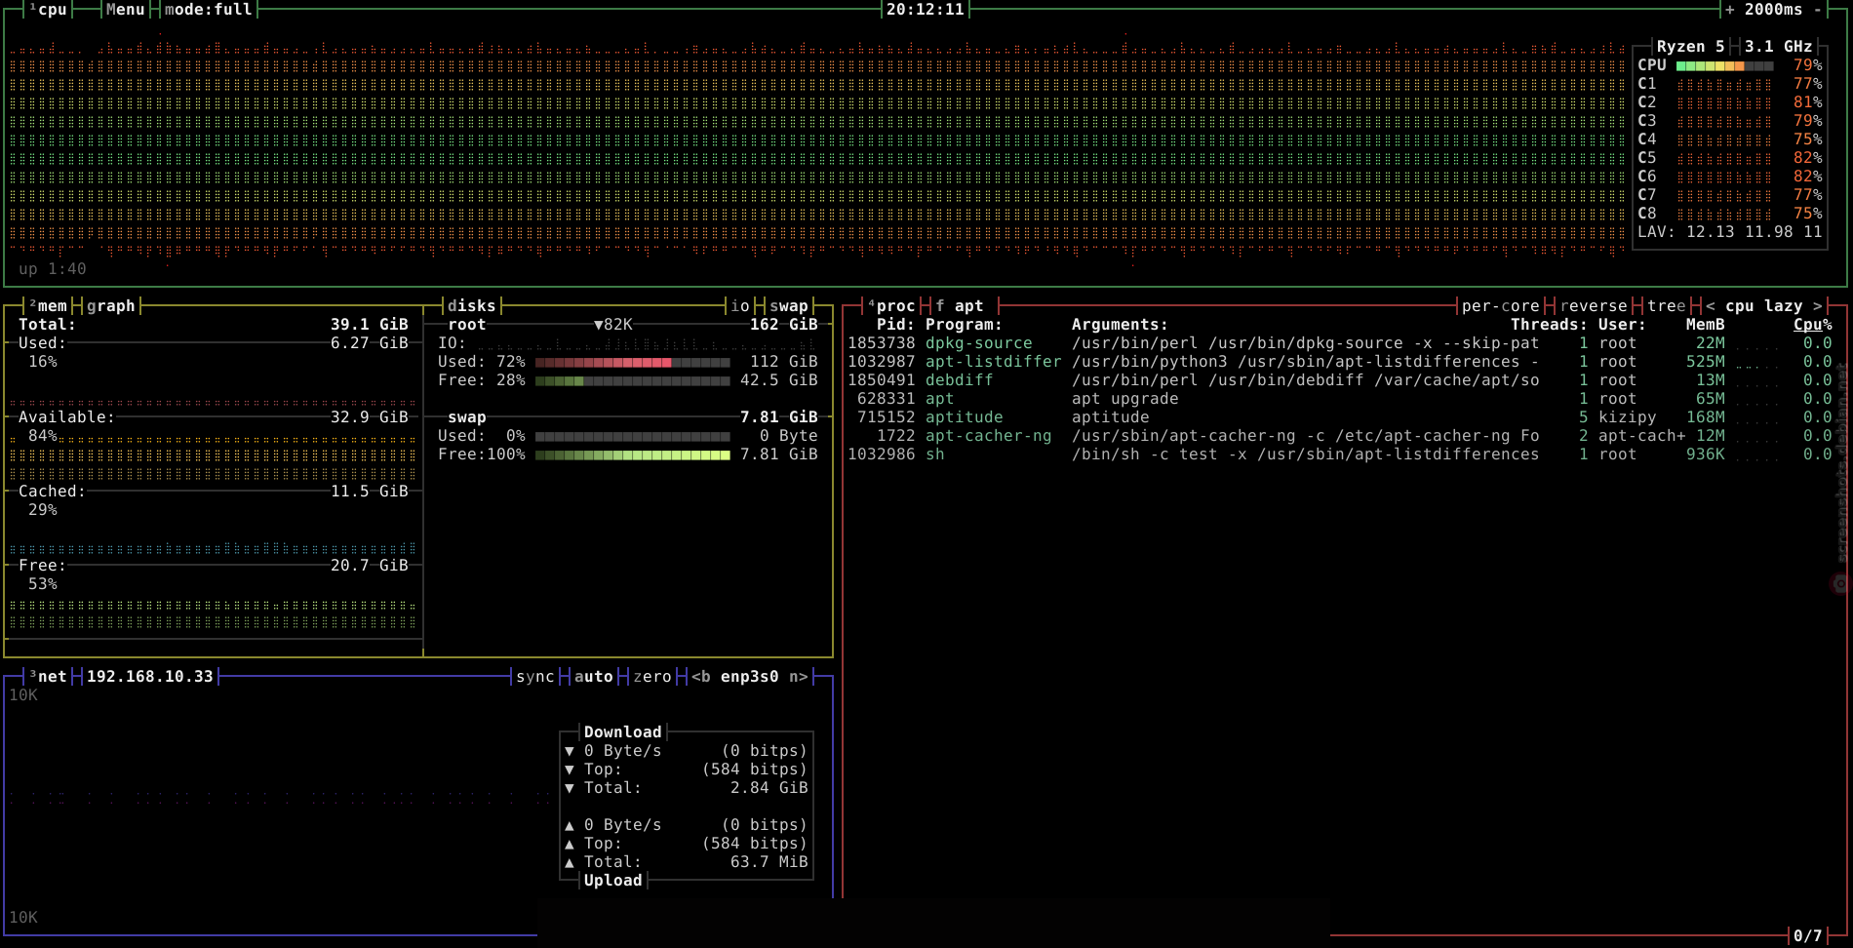Click the Upload section label
The width and height of the screenshot is (1853, 948).
click(612, 881)
